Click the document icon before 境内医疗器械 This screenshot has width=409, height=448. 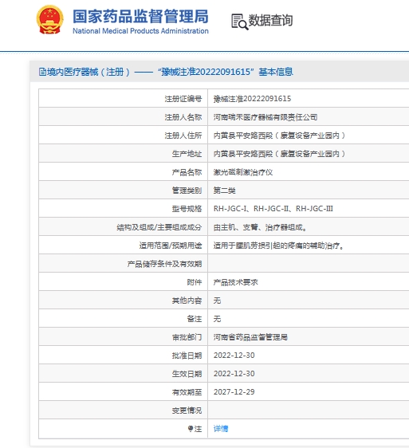[x=42, y=72]
